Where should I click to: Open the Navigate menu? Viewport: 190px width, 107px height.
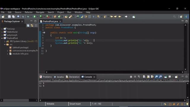tap(40, 12)
